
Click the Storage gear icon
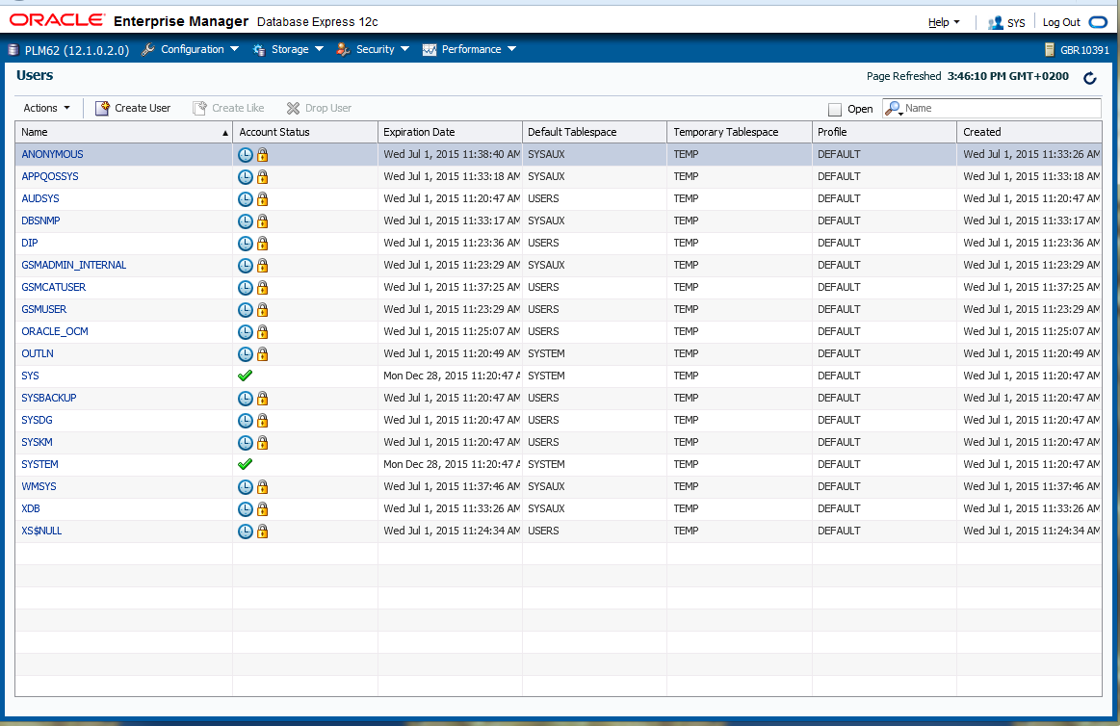258,50
